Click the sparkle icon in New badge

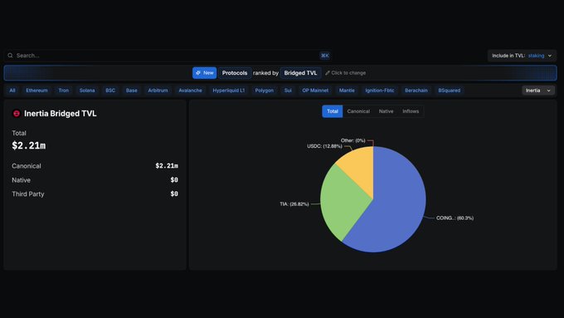[198, 73]
